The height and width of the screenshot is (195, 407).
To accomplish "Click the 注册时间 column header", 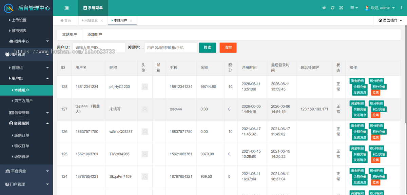I will pos(249,67).
